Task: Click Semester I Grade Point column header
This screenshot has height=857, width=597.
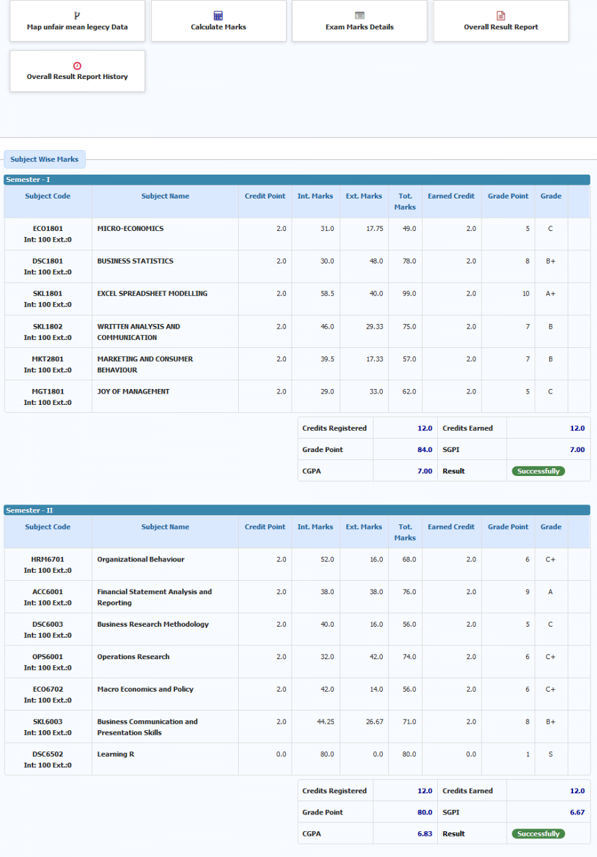Action: click(x=508, y=196)
